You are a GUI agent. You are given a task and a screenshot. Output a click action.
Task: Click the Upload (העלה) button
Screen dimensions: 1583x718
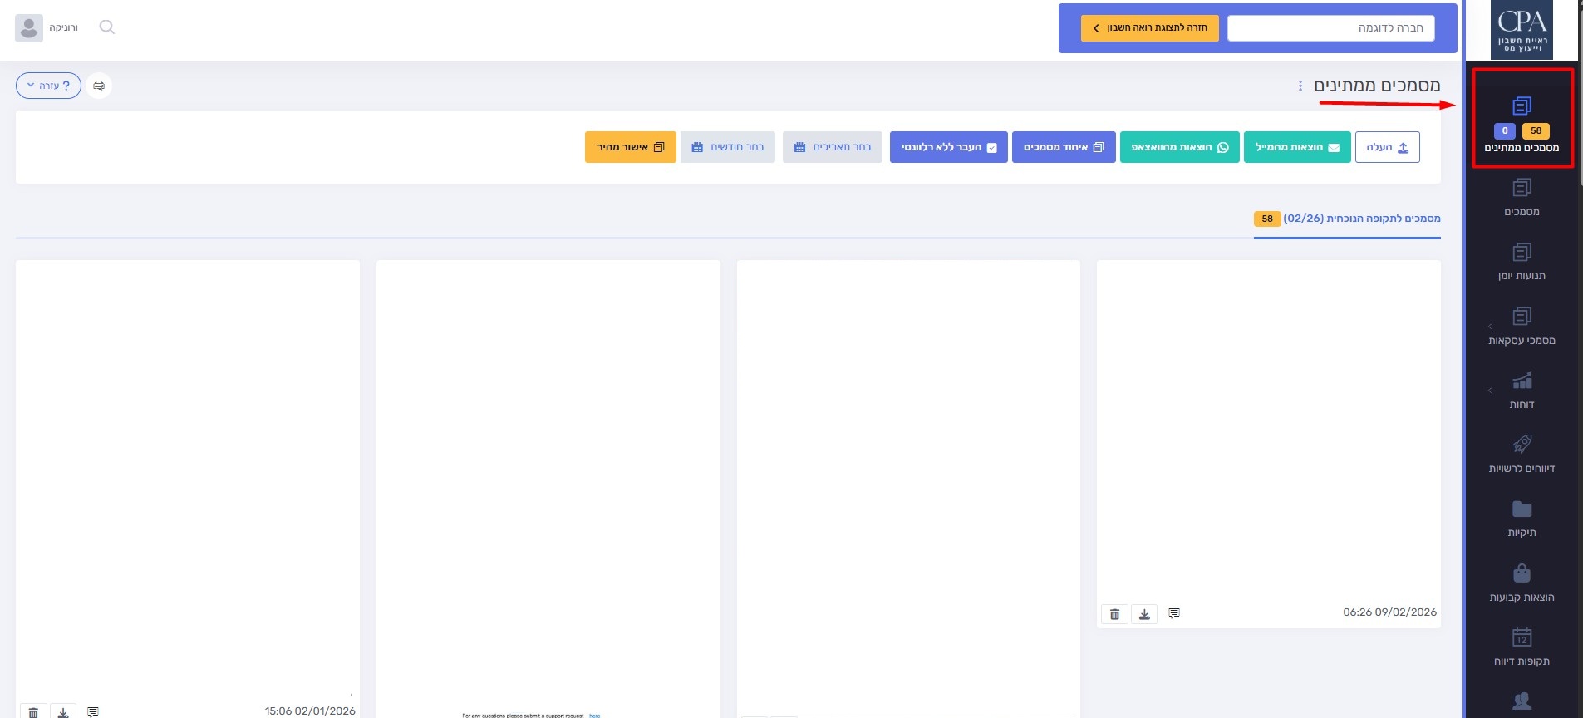[x=1387, y=147]
